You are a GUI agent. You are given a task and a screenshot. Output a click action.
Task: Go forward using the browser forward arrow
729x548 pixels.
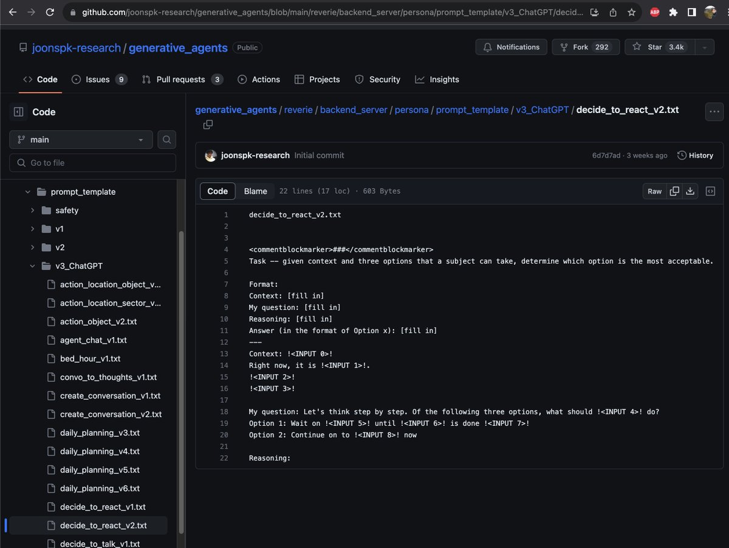coord(31,12)
